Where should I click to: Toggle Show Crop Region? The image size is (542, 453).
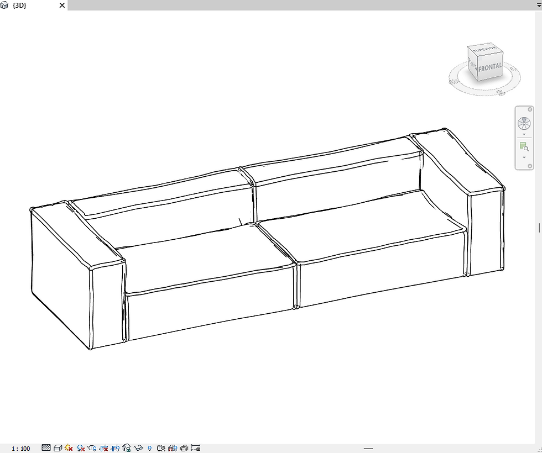115,448
